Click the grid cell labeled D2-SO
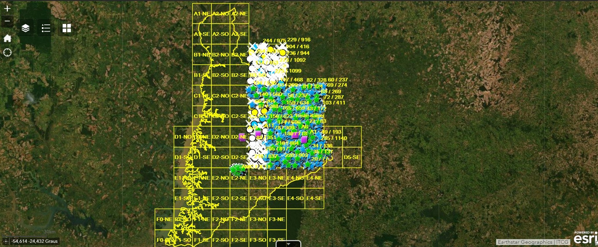This screenshot has height=247, width=598. (221, 157)
